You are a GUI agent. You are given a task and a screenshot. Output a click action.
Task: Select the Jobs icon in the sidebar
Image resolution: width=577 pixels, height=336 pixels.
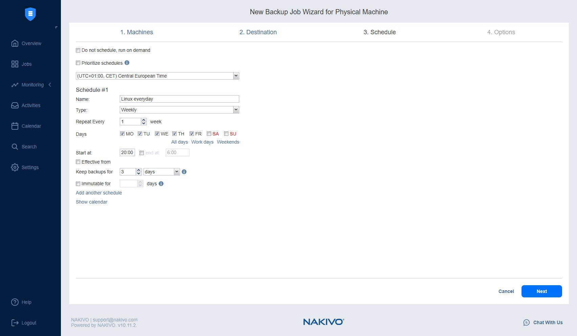tap(26, 64)
